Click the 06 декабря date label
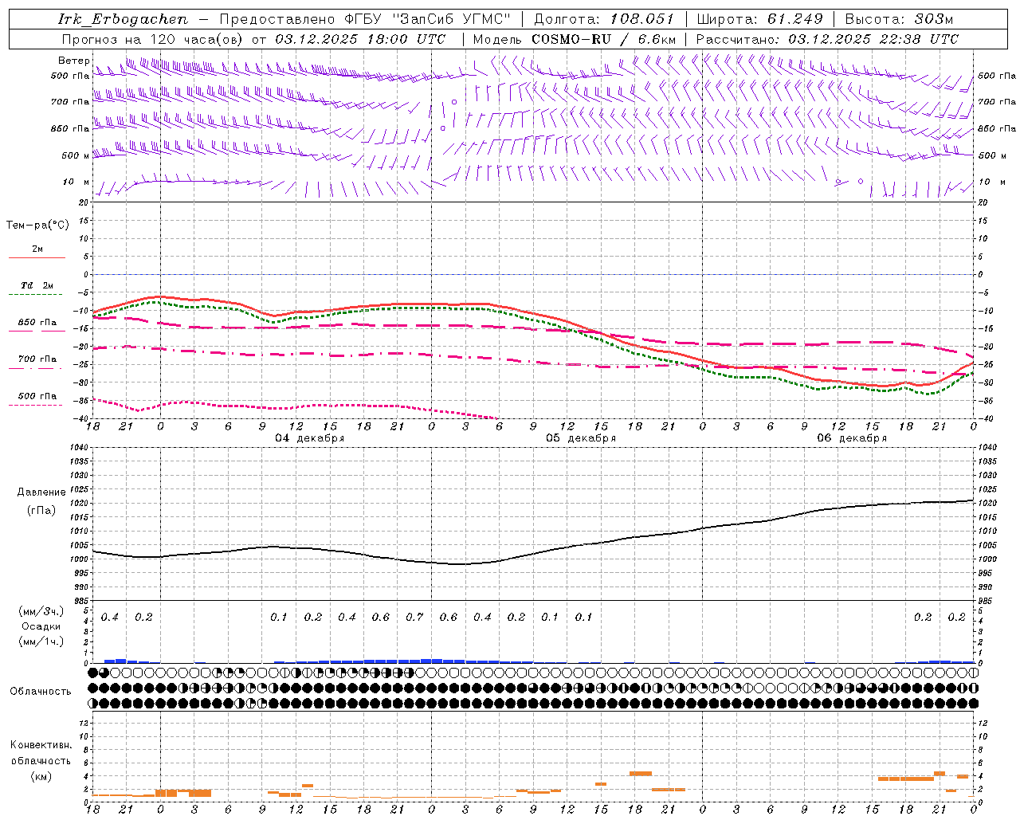 click(852, 438)
